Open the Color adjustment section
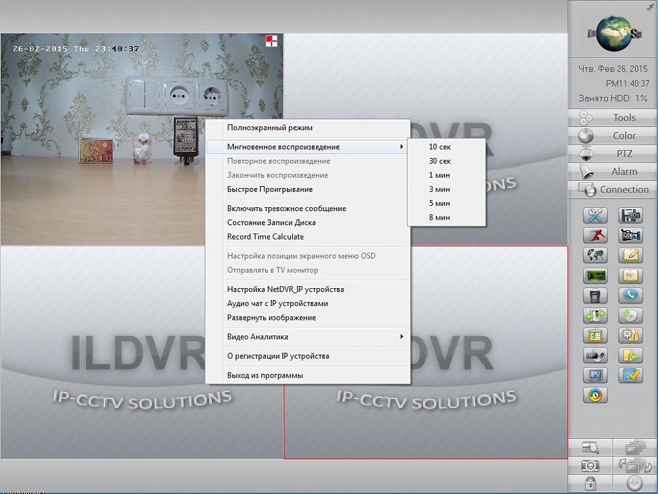The height and width of the screenshot is (494, 658). (613, 136)
